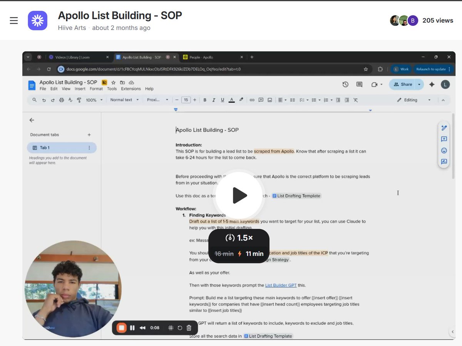Toggle italic formatting

coord(214,100)
